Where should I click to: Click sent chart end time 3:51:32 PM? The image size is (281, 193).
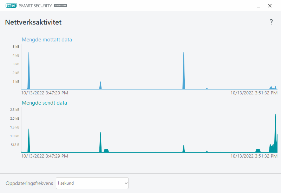click(254, 156)
